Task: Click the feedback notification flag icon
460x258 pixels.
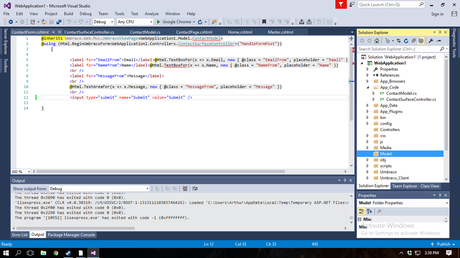Action: click(x=341, y=4)
